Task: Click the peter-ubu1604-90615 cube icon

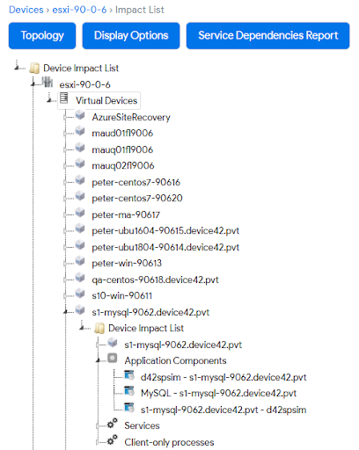Action: pos(80,229)
